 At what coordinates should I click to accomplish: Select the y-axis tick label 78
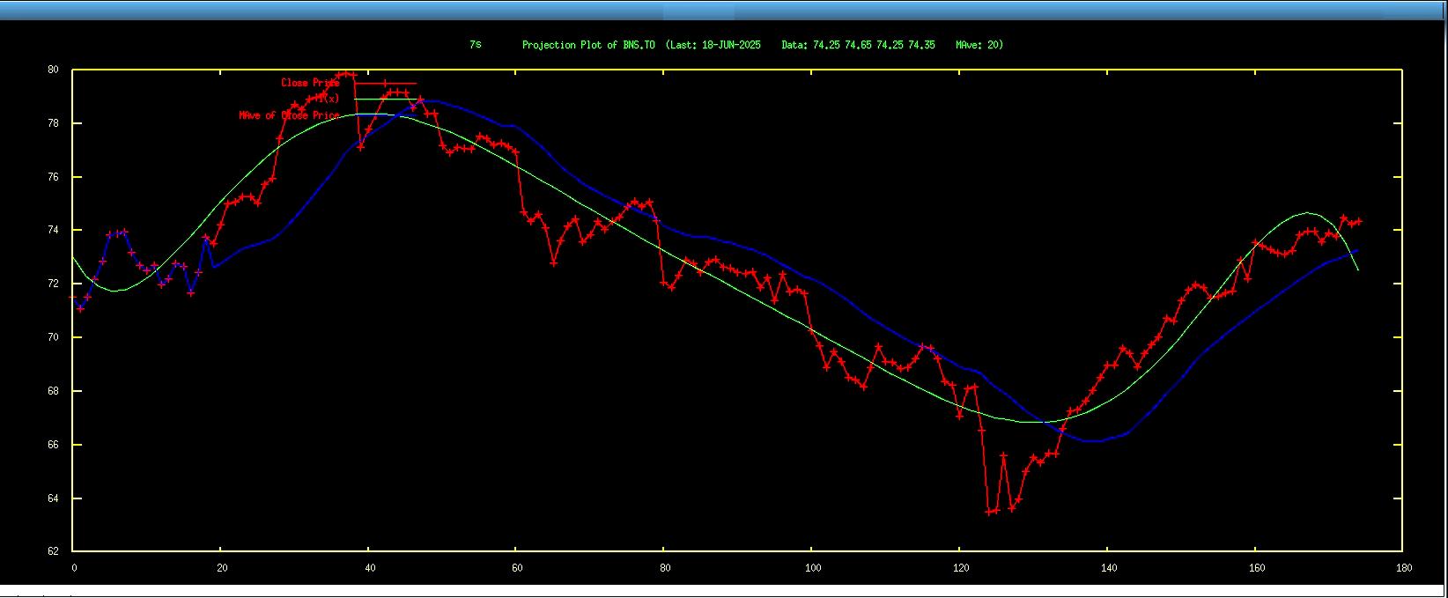click(54, 123)
